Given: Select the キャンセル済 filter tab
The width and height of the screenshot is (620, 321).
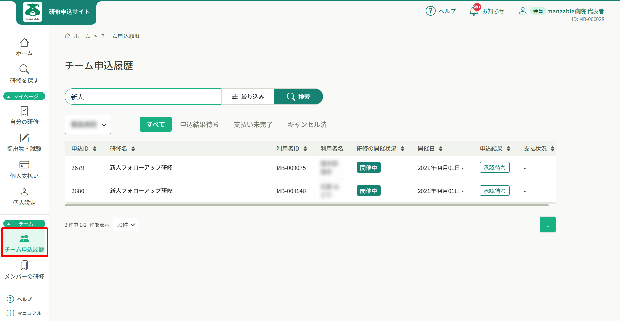Looking at the screenshot, I should click(307, 124).
